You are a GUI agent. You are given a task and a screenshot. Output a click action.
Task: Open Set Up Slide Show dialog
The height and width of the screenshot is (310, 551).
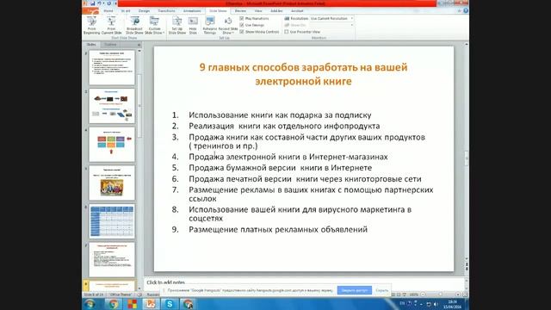point(176,26)
